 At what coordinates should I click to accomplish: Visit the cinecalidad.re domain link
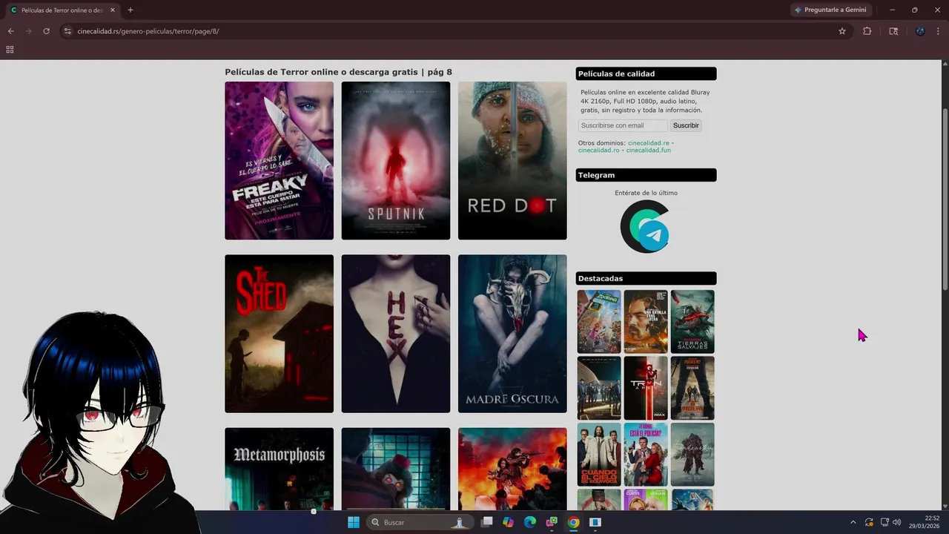(649, 142)
